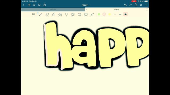Select the Shapes tool
Viewport: 170px width, 95px height.
click(60, 14)
